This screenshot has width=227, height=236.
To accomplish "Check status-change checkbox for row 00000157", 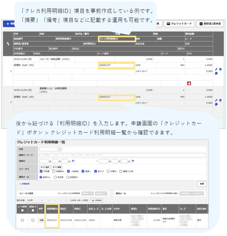I will (22, 220).
